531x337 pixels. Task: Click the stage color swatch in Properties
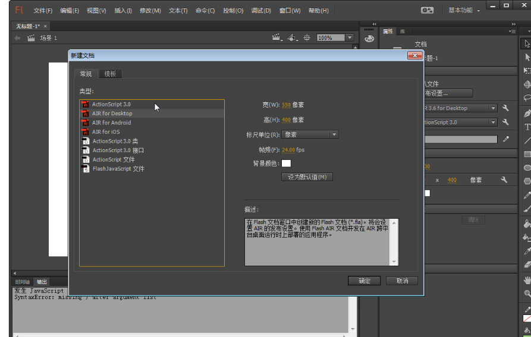(428, 193)
